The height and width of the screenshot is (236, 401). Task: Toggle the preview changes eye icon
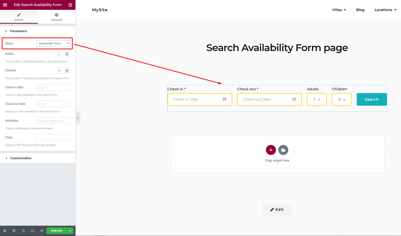tap(42, 231)
